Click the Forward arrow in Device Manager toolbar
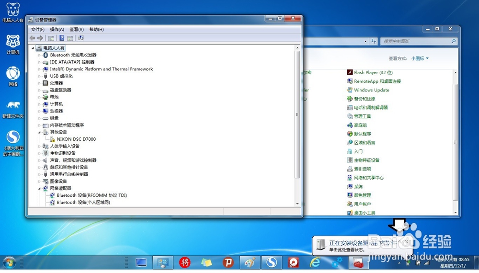 click(40, 38)
